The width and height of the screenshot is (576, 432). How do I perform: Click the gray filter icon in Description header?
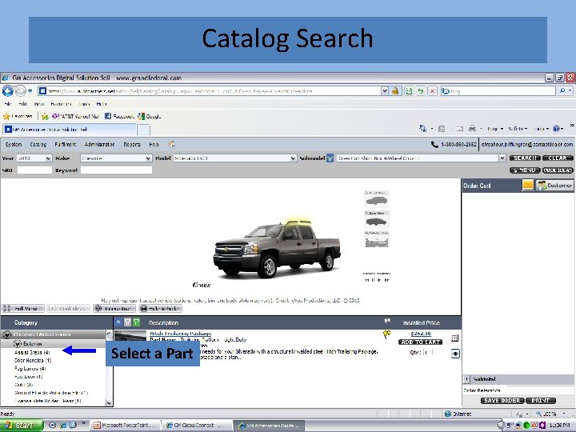pos(127,322)
